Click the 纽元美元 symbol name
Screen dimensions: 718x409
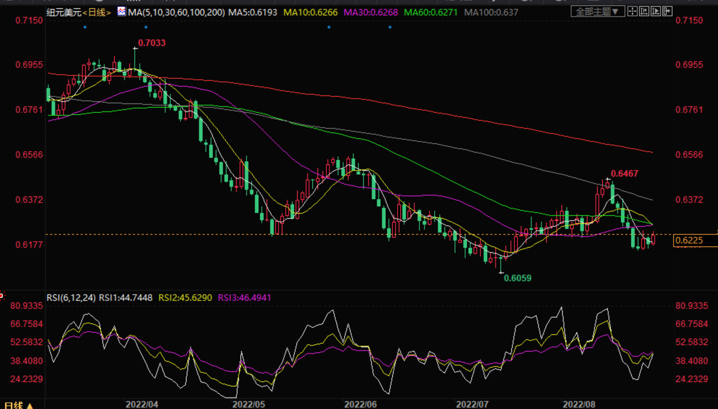[63, 12]
